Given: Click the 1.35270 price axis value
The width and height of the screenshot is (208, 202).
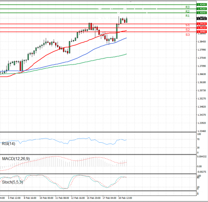Looking at the screenshot, I should click(x=202, y=99).
